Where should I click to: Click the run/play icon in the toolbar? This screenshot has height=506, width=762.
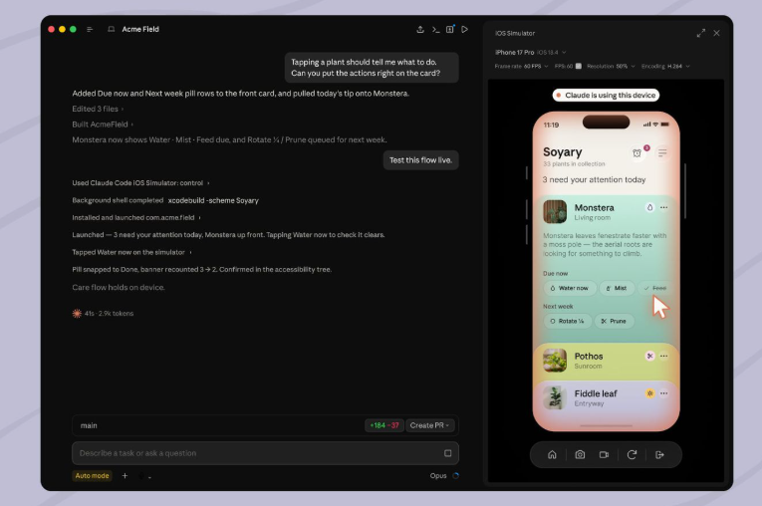pos(464,29)
